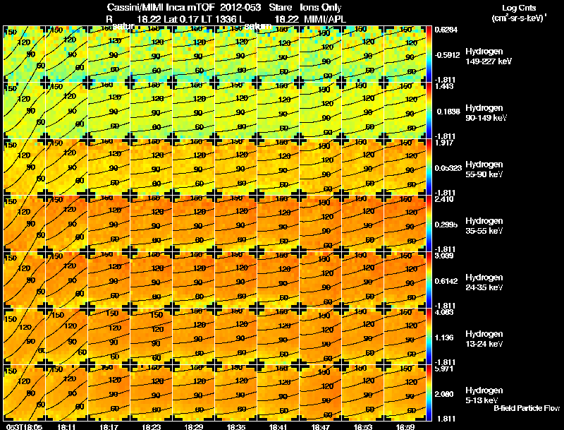564x430 pixels.
Task: Click the 'Lat 0.17' value in the header
Action: (181, 19)
